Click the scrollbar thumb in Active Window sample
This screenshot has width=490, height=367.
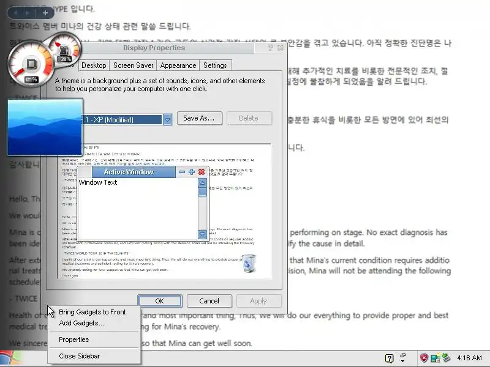[x=202, y=191]
